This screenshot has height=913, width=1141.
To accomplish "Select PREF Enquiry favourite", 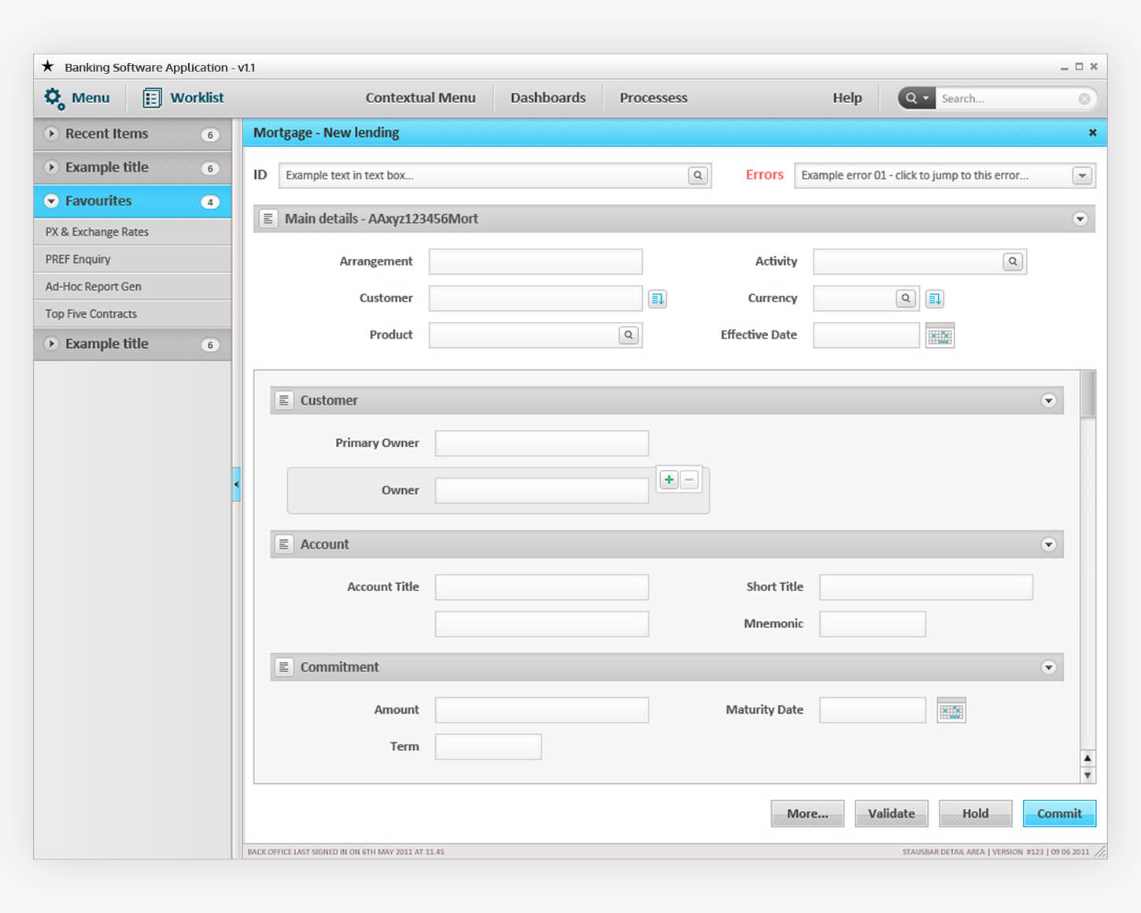I will pos(132,260).
